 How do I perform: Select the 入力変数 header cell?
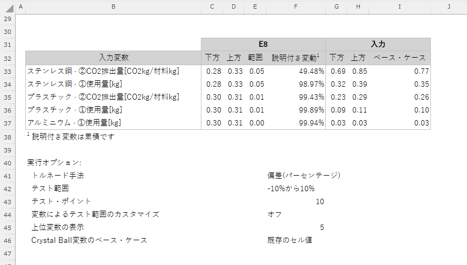tap(113, 58)
